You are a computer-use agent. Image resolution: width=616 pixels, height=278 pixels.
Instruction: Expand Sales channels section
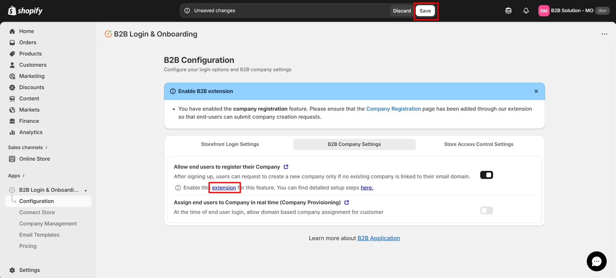tap(28, 147)
